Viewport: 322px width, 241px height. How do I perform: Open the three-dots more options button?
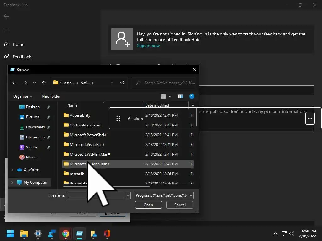310,118
